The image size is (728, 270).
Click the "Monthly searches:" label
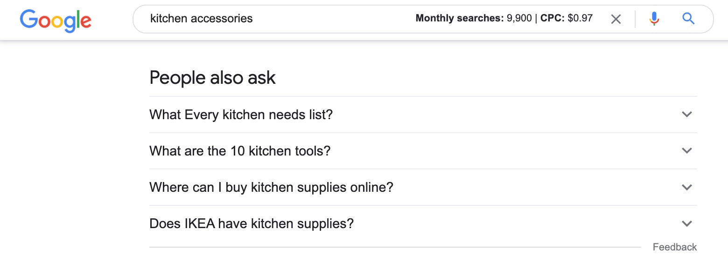pyautogui.click(x=459, y=19)
